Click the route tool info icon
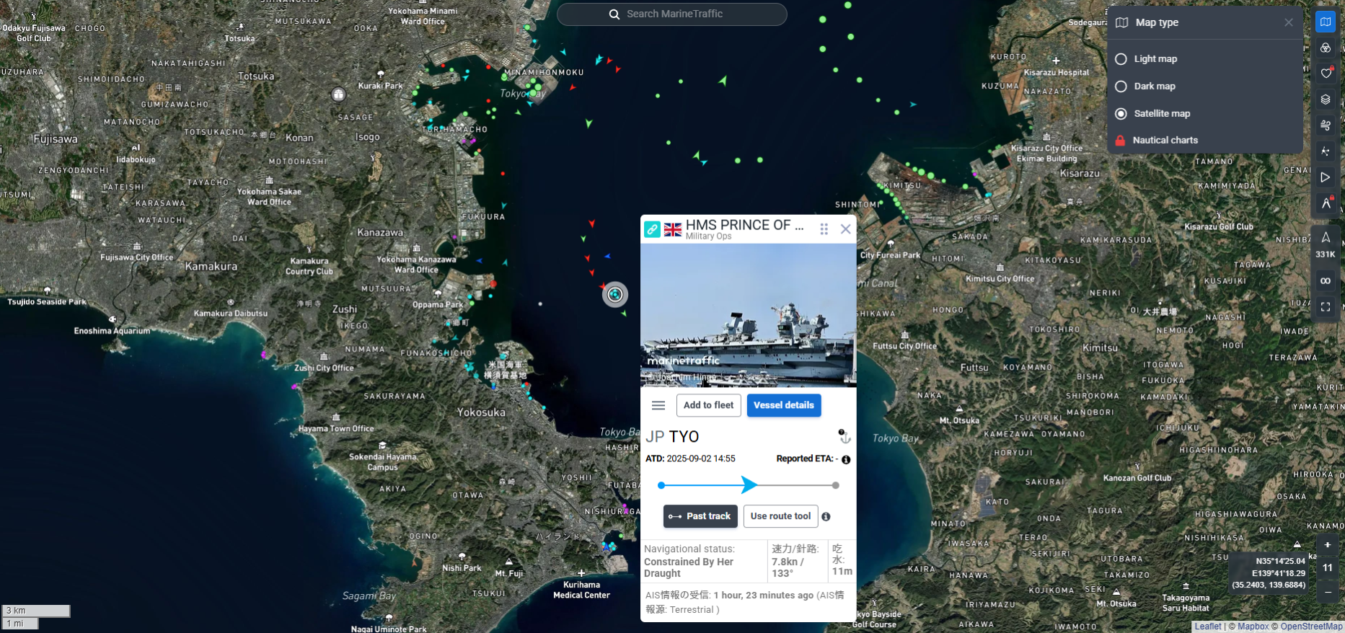This screenshot has width=1345, height=633. (826, 517)
